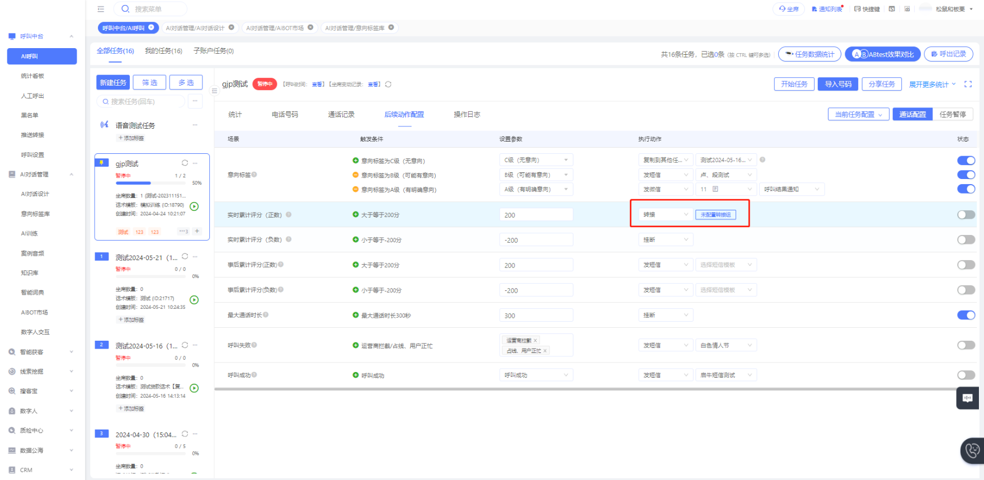984x480 pixels.
Task: Close the AI对话管理/AI对话设计 tab
Action: [232, 27]
